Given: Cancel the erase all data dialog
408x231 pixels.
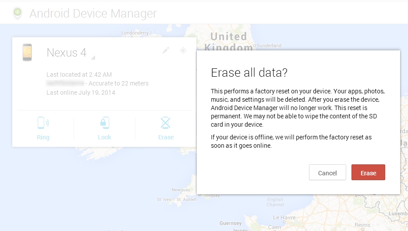Looking at the screenshot, I should [327, 172].
